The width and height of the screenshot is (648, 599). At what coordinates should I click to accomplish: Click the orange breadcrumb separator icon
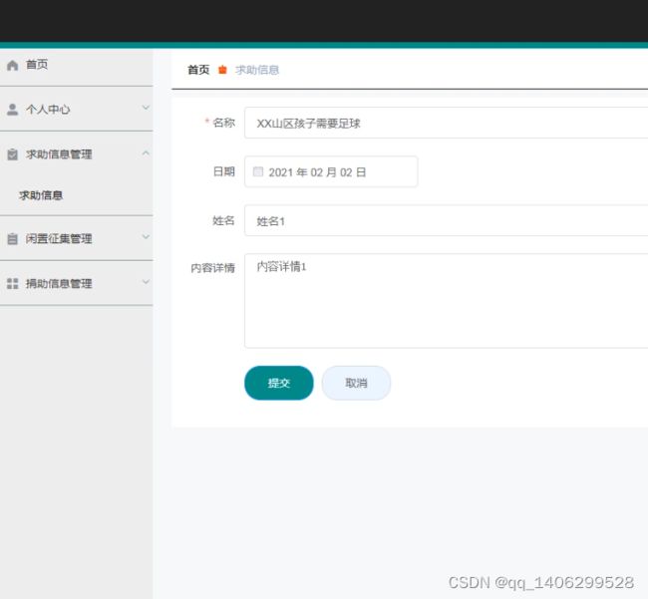coord(222,70)
